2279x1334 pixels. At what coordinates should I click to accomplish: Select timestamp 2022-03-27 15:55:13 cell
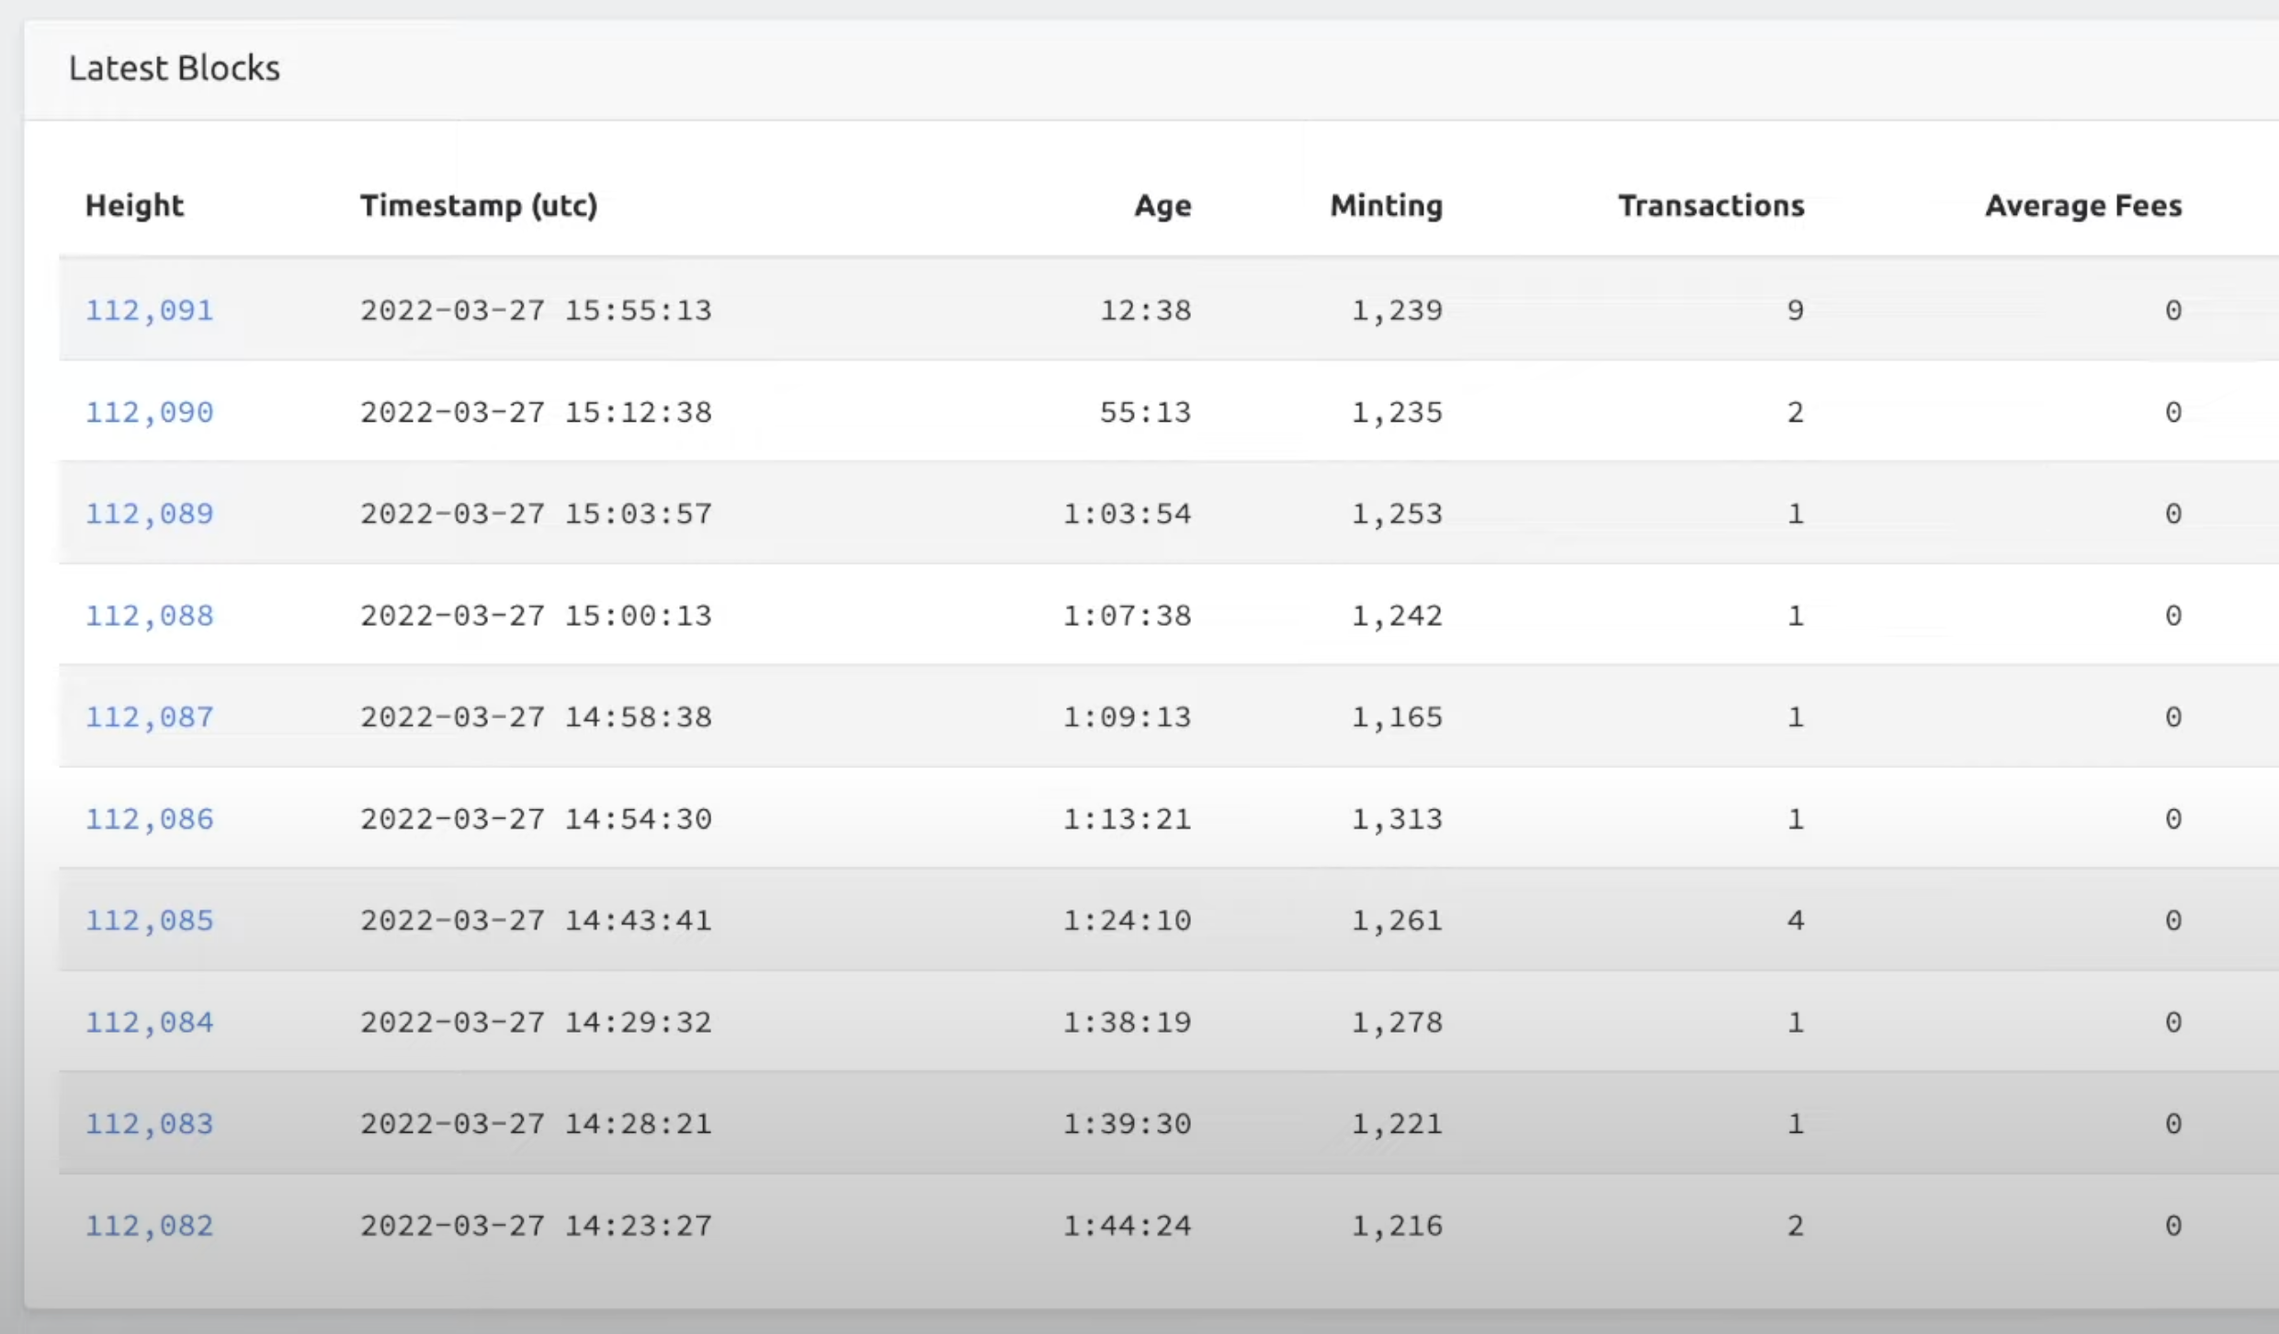pos(536,311)
